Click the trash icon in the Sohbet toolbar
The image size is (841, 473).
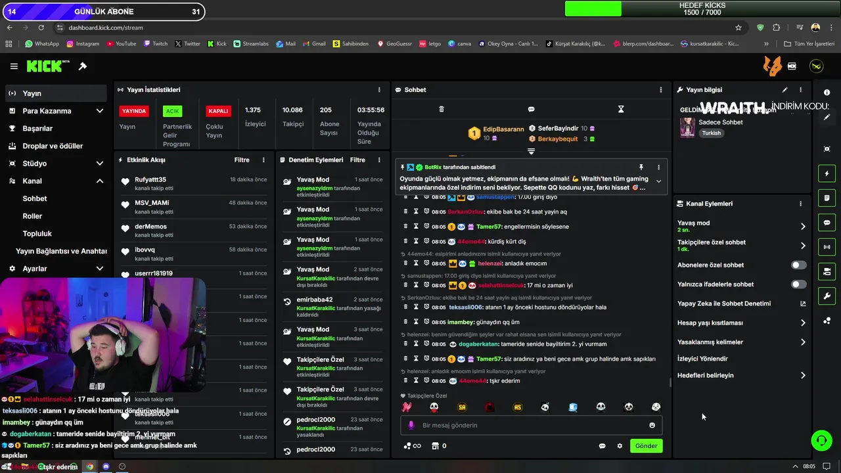(x=442, y=109)
